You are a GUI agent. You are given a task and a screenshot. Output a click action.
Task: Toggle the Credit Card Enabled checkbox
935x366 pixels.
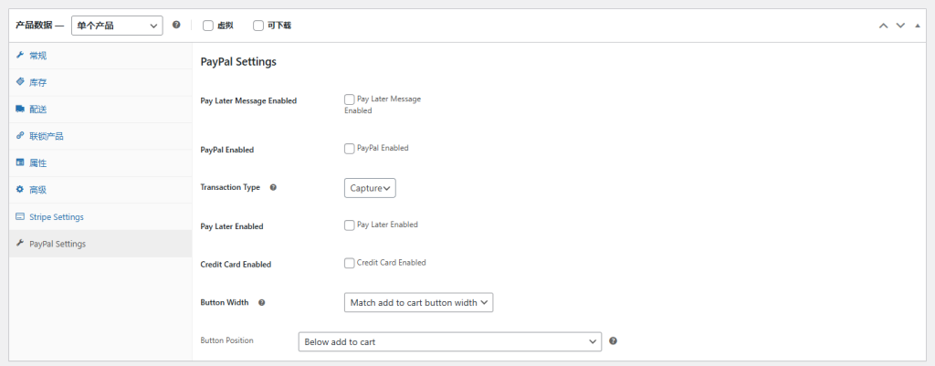(350, 263)
